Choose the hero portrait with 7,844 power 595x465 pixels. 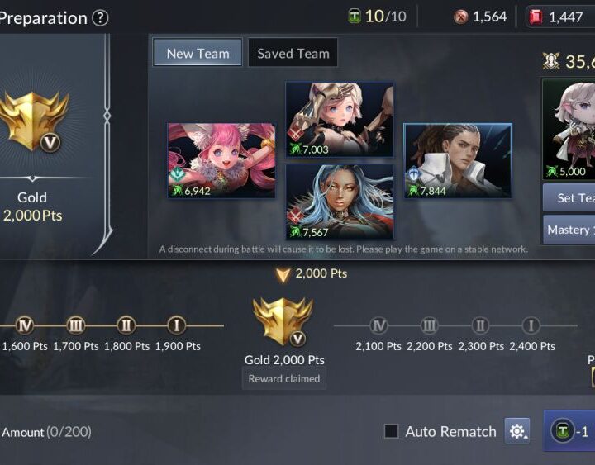click(x=458, y=160)
